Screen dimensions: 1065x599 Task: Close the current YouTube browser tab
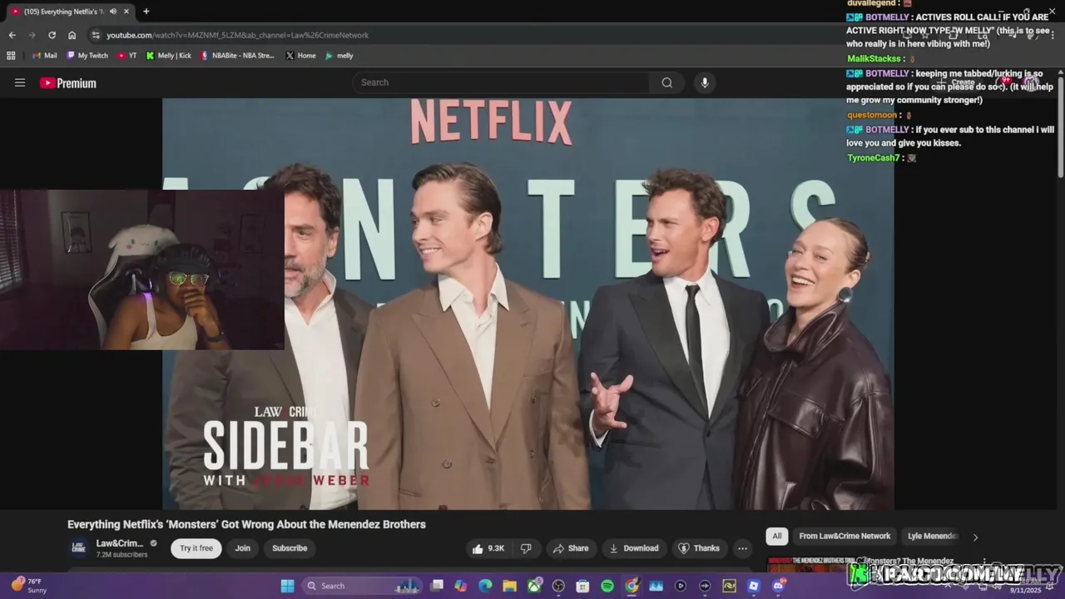(x=128, y=12)
